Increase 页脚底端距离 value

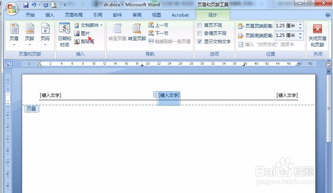click(x=300, y=34)
